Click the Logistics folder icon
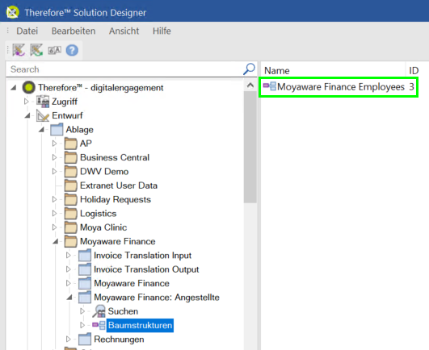Viewport: 429px width, 350px height. pyautogui.click(x=71, y=213)
